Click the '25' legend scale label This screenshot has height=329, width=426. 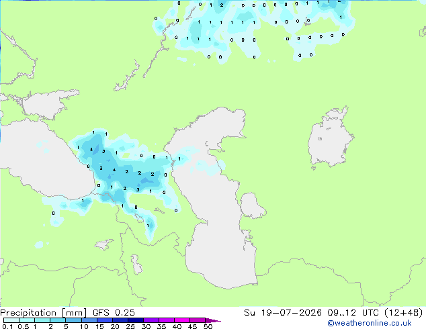tap(130, 326)
